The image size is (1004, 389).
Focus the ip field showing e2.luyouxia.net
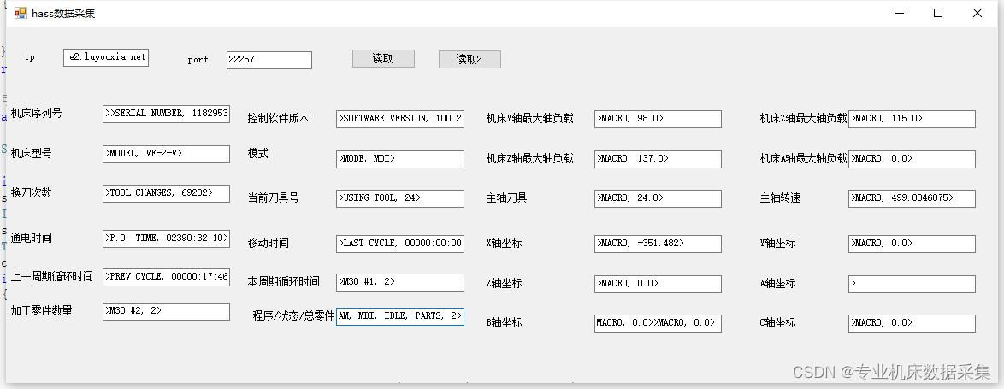[x=106, y=57]
